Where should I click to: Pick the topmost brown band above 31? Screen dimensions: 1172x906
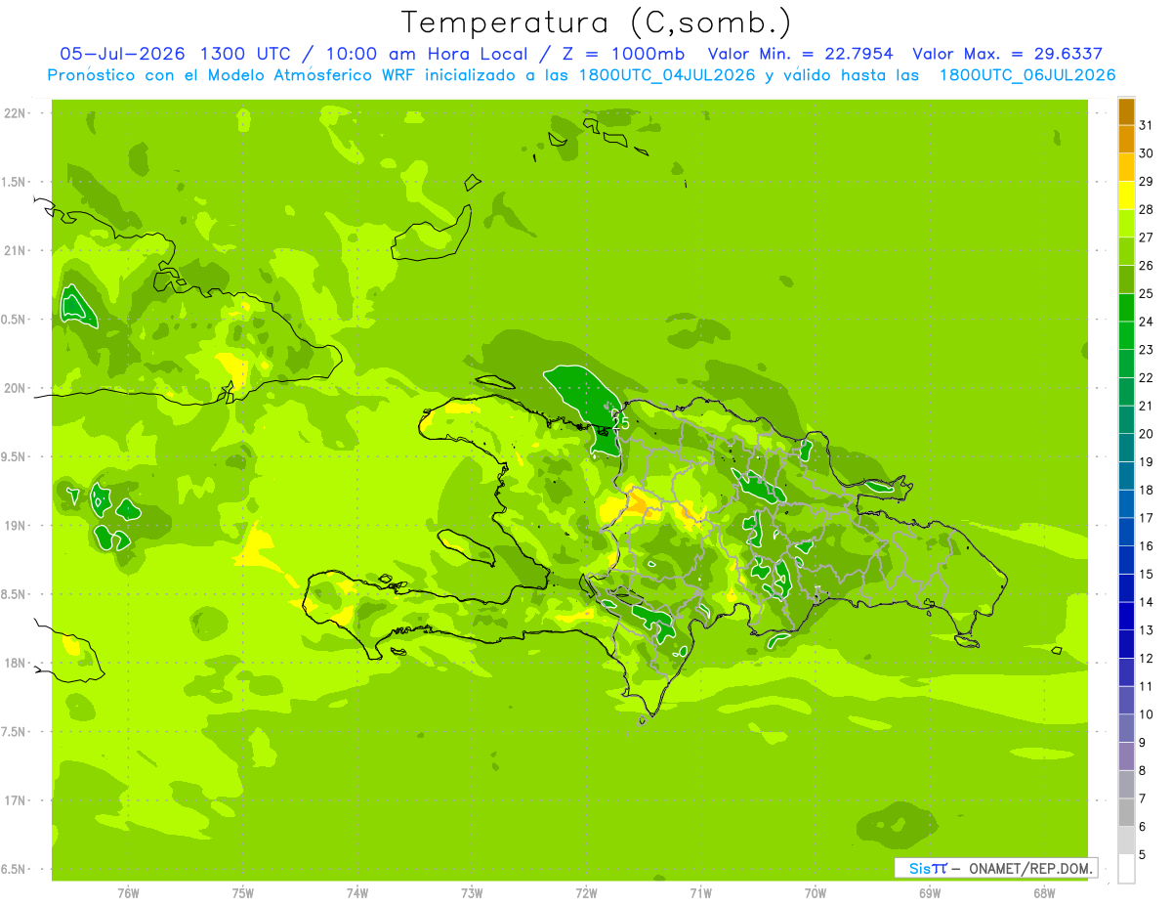click(x=1126, y=111)
